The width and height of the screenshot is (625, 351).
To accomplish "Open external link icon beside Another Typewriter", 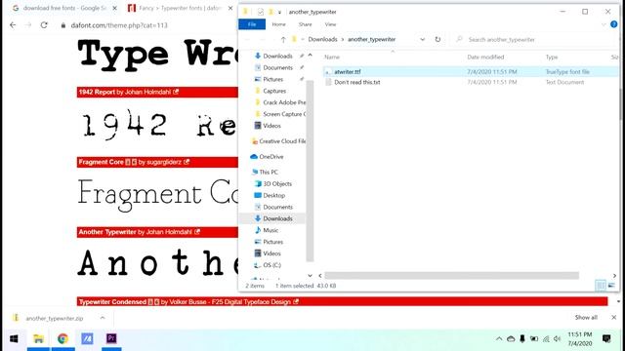I will click(x=197, y=232).
